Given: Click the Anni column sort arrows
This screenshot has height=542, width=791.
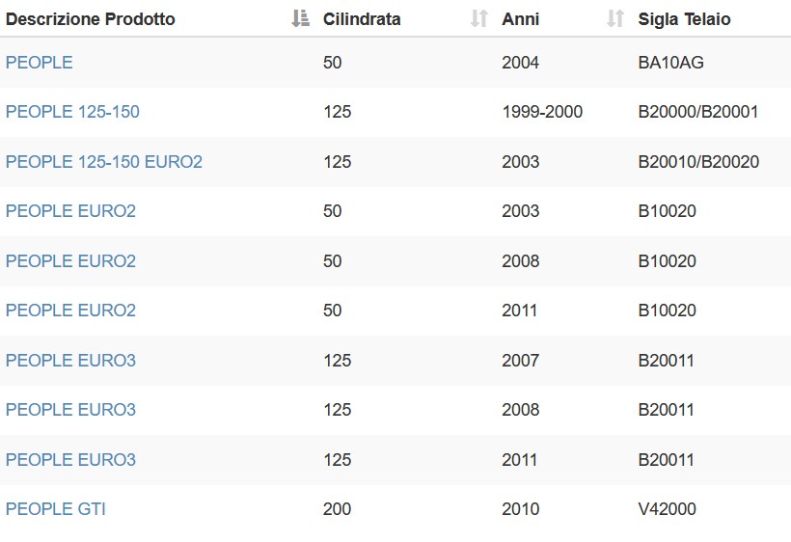Looking at the screenshot, I should click(615, 18).
